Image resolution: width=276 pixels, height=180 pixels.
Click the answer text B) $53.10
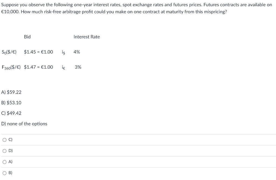[x=11, y=103]
